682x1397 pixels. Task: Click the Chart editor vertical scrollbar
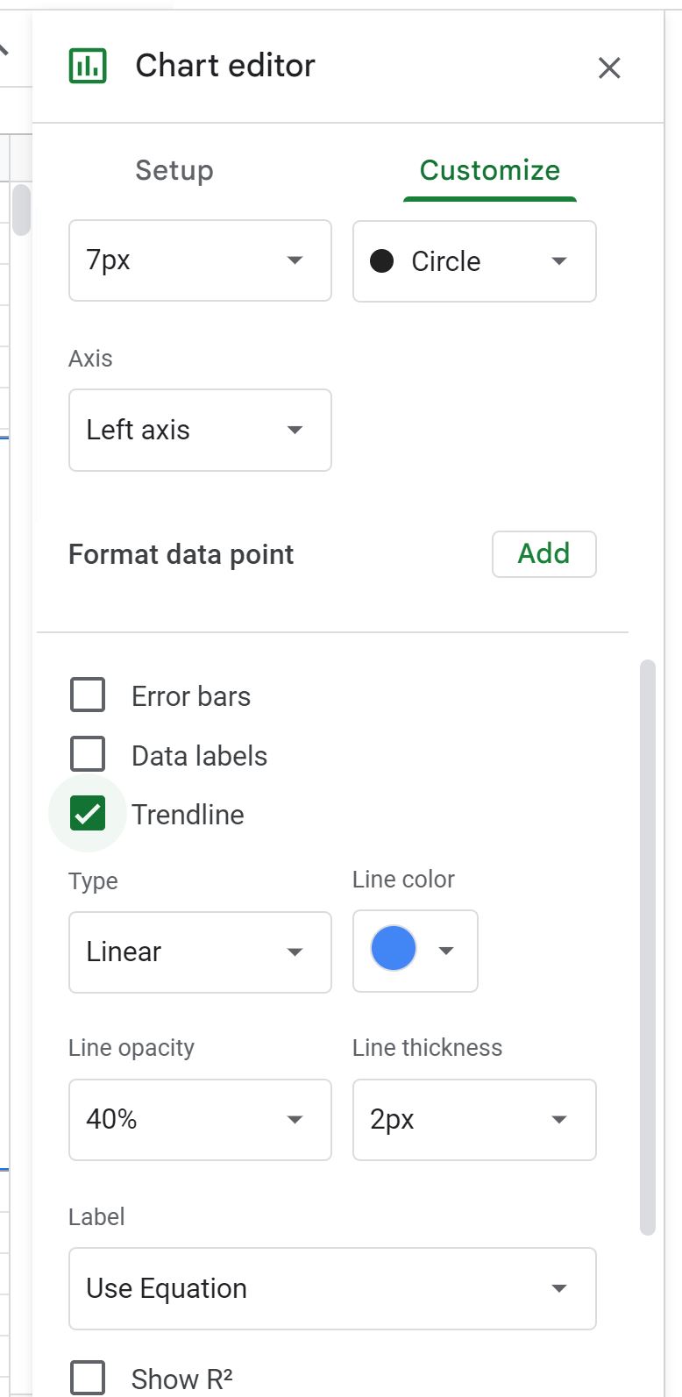pos(648,947)
